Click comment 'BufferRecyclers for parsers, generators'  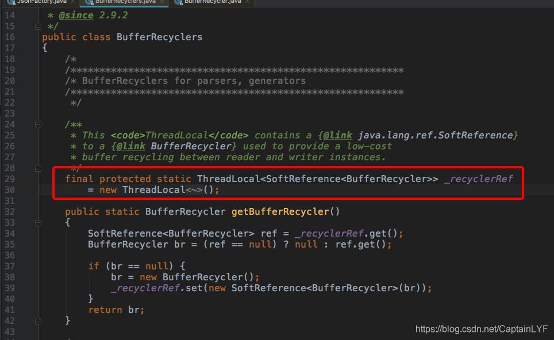194,81
